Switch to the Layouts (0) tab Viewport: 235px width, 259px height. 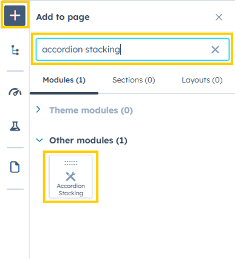[202, 80]
